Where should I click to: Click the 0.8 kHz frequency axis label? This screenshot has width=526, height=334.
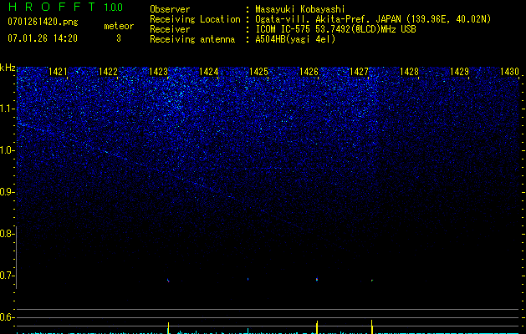7,234
